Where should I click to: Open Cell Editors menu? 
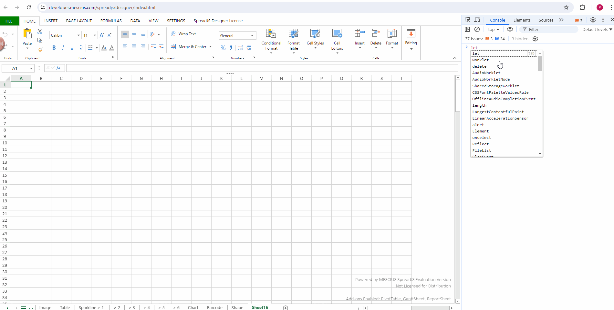[337, 41]
